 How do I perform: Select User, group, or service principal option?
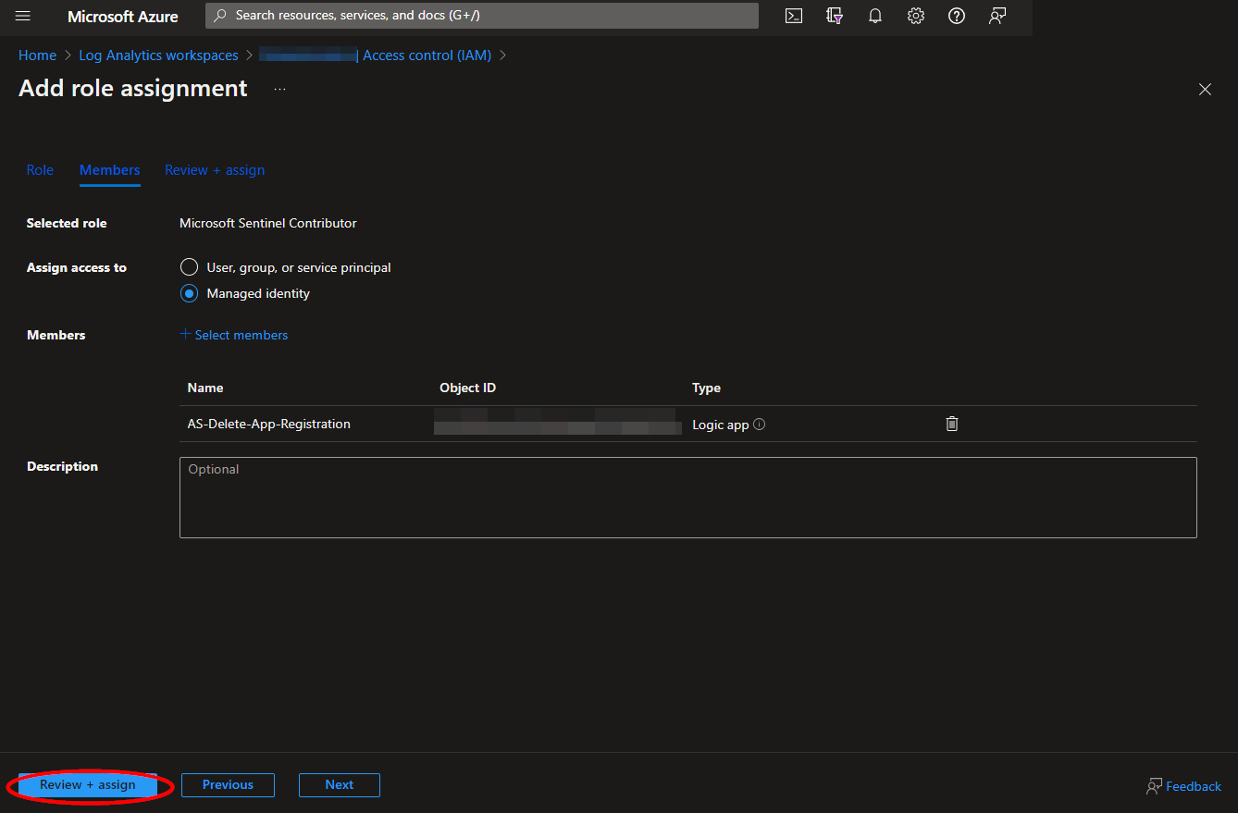coord(189,267)
